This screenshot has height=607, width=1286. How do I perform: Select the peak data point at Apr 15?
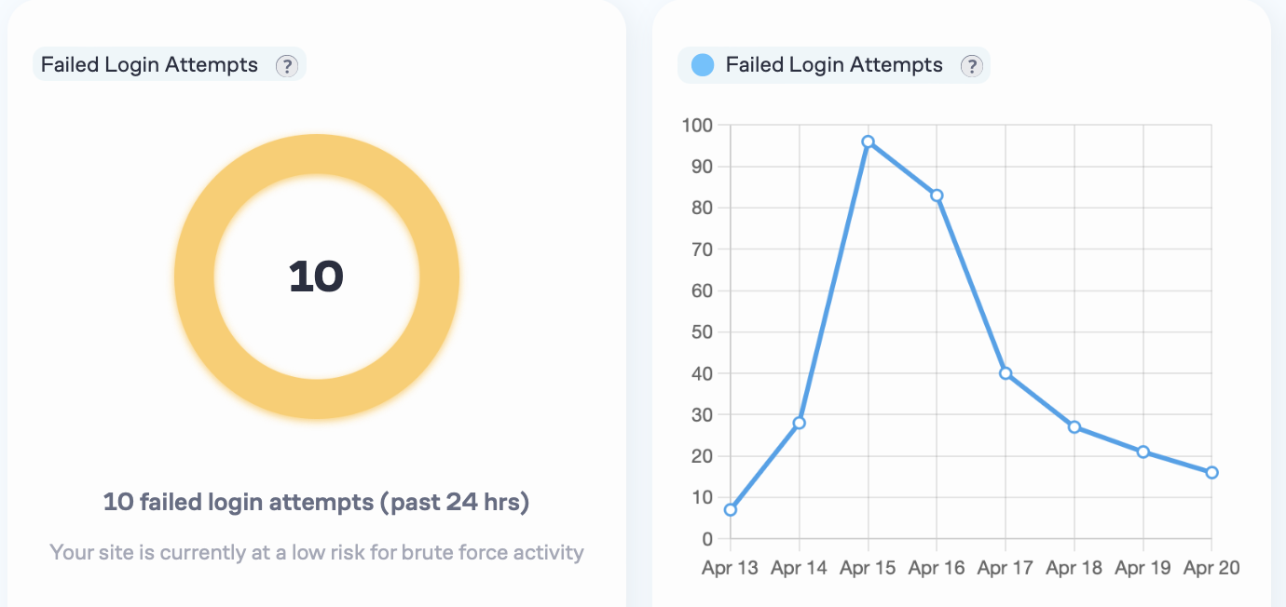(868, 142)
